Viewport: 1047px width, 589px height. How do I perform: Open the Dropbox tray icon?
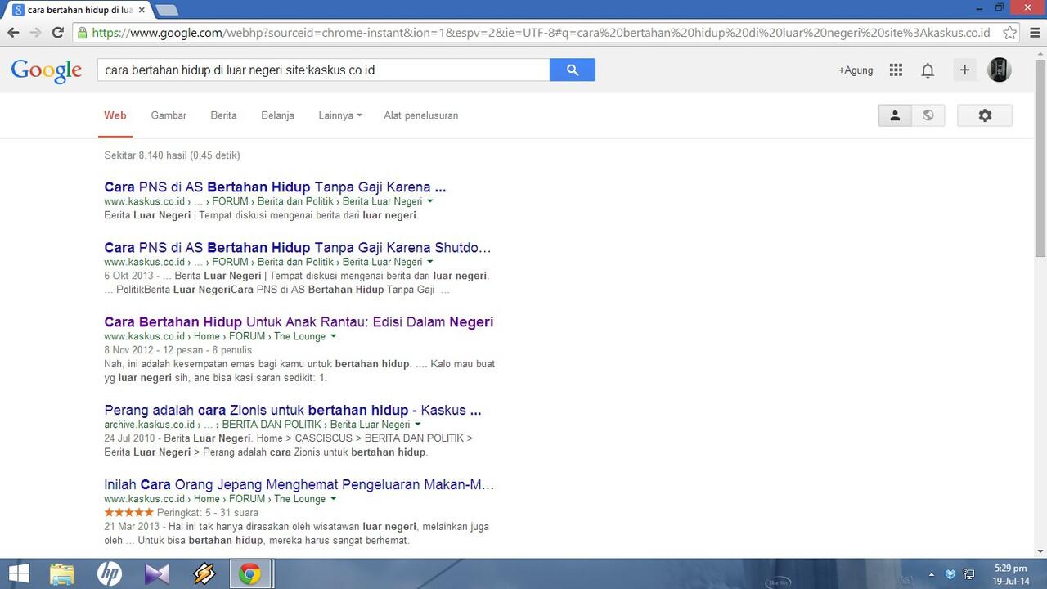[950, 574]
